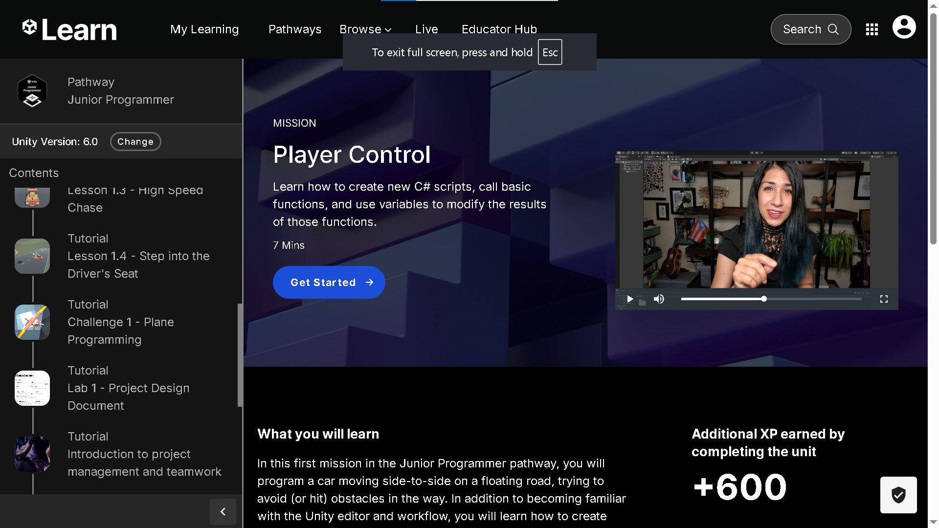Expand the Browse dropdown menu
The width and height of the screenshot is (939, 528).
pos(365,29)
